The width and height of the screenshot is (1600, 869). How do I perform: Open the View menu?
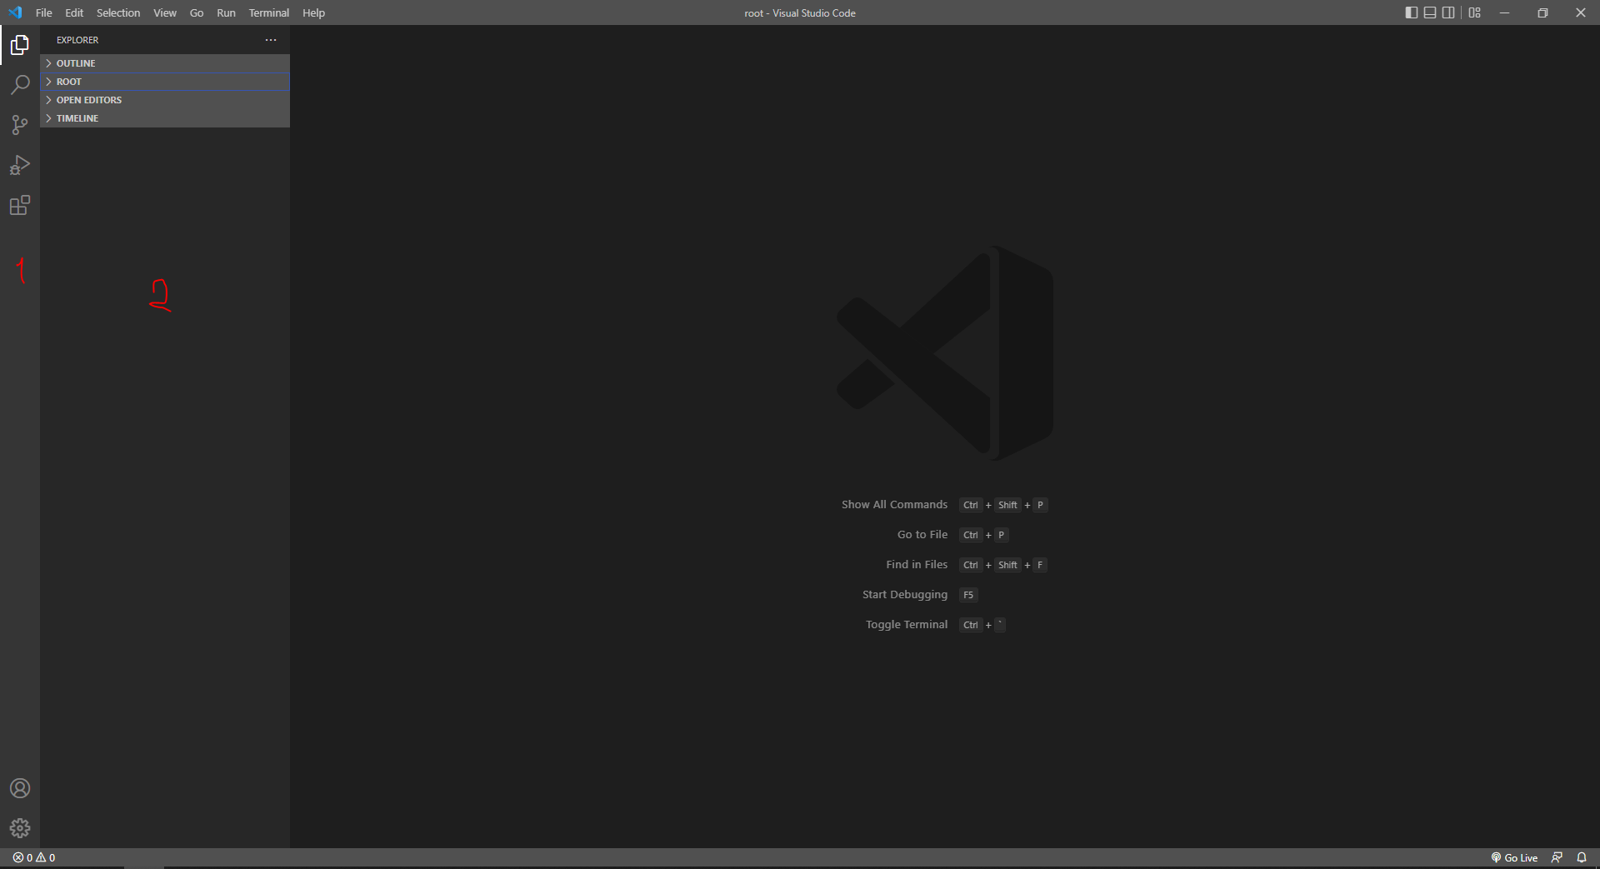click(x=165, y=12)
